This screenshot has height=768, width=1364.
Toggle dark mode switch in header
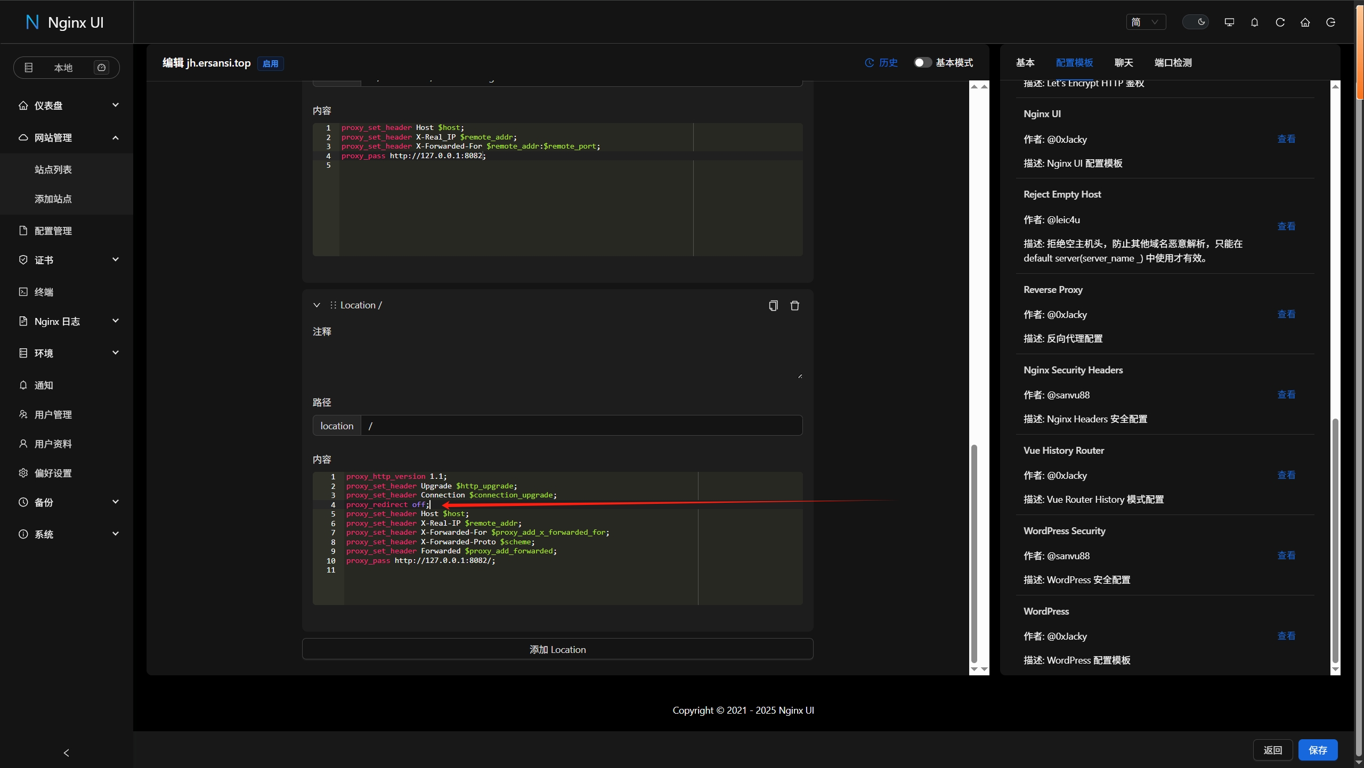(1195, 22)
